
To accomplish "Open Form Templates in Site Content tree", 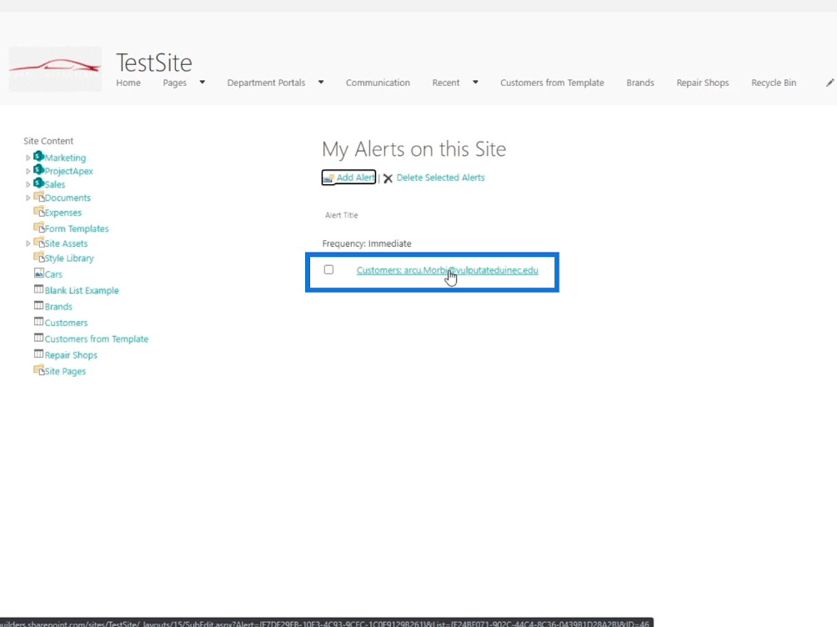I will [x=77, y=228].
